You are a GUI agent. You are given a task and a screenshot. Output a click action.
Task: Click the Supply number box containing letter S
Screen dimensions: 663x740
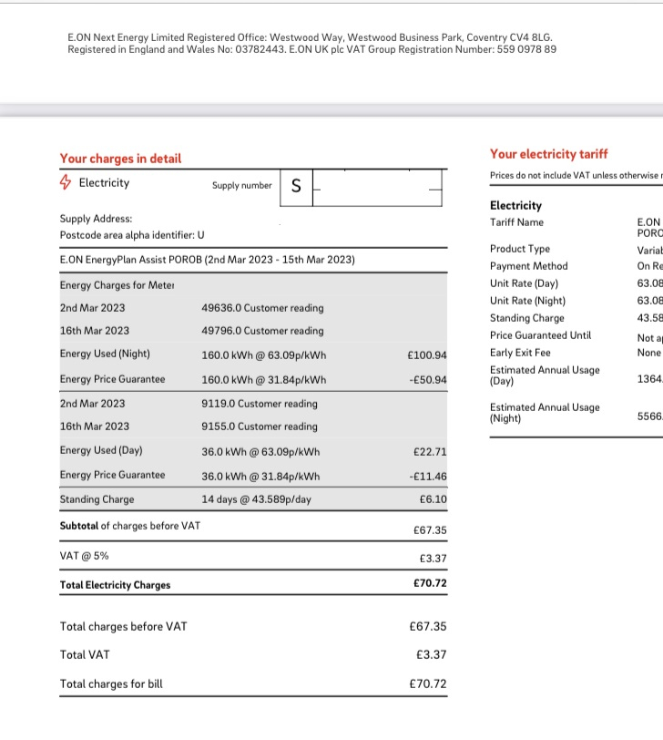296,188
